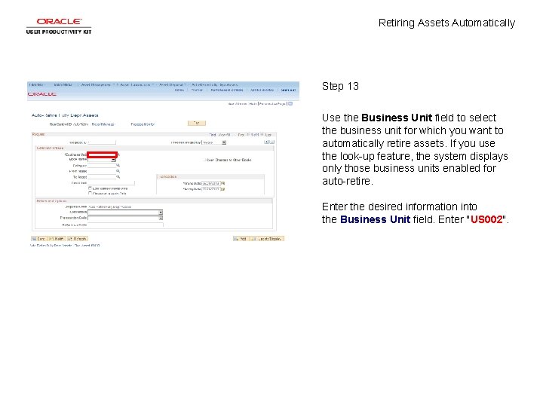Viewport: 543px width, 407px height.
Task: Focus the Trans Date input field
Action: pyautogui.click(x=211, y=183)
